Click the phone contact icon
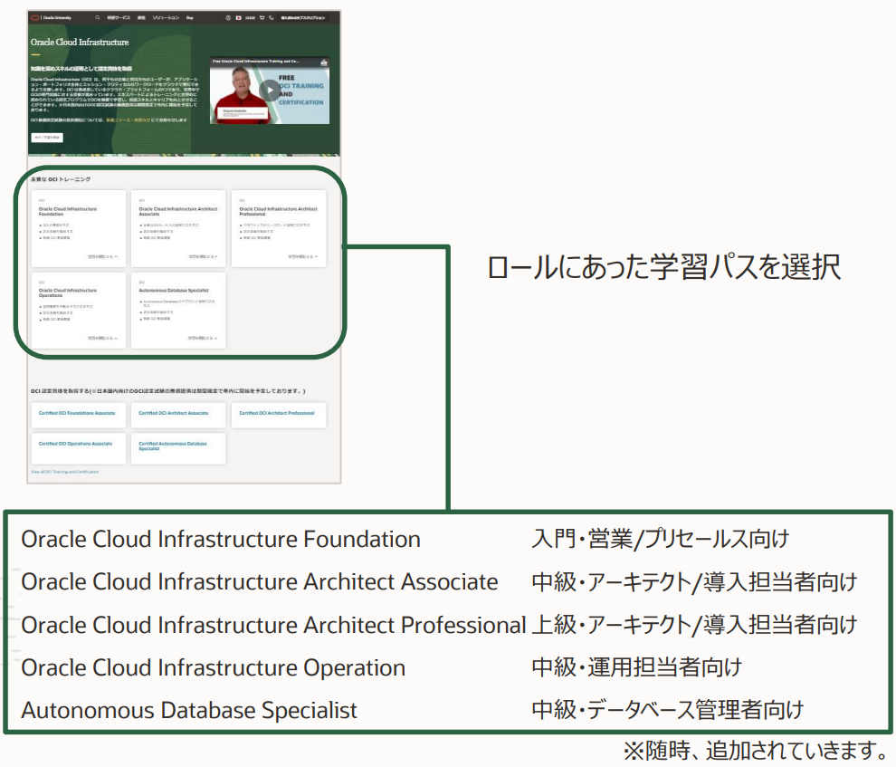Image resolution: width=896 pixels, height=767 pixels. click(272, 18)
